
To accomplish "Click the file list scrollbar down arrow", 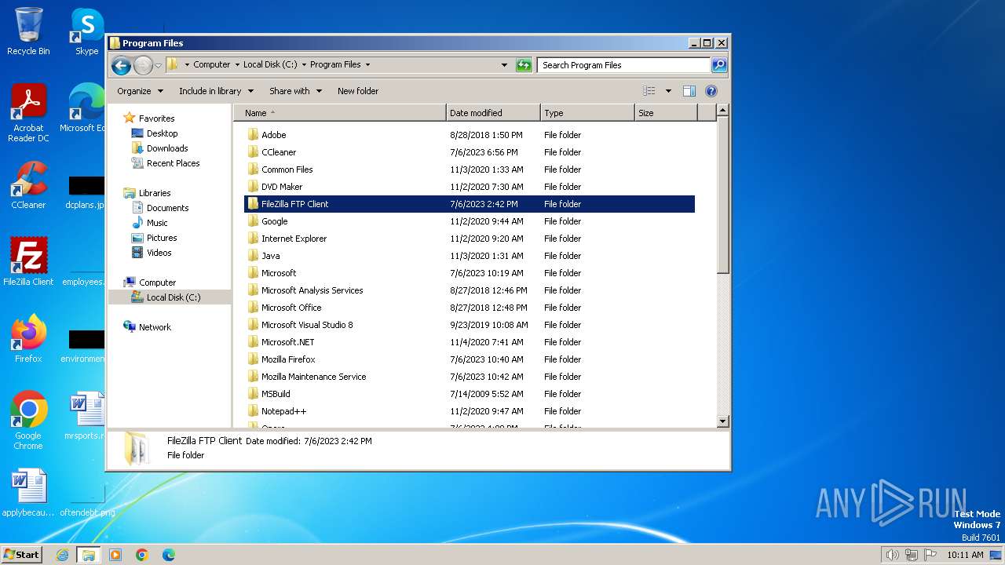I will pos(723,421).
